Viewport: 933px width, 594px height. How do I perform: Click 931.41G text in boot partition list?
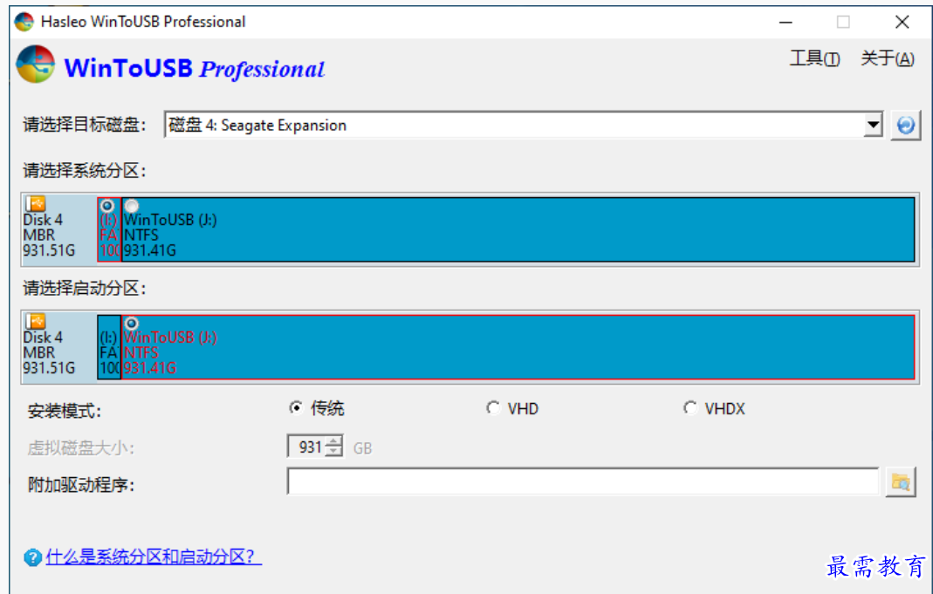pyautogui.click(x=150, y=368)
